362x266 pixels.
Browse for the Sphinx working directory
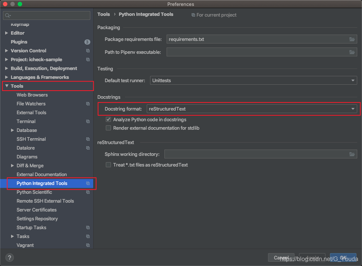pos(352,154)
